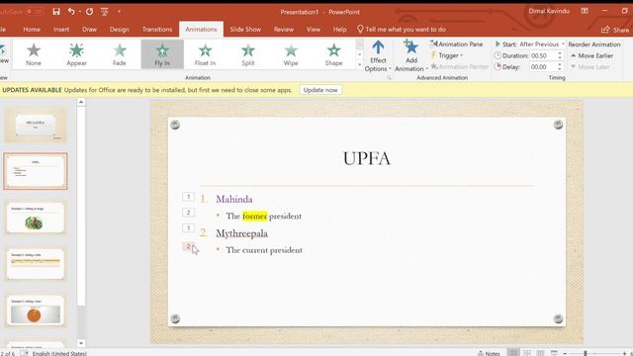The width and height of the screenshot is (633, 356).
Task: Click the Mahinda list item text
Action: click(x=234, y=199)
